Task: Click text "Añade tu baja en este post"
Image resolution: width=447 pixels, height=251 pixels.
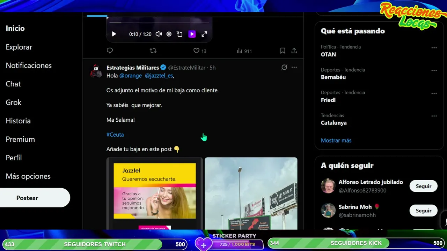Action: [139, 149]
